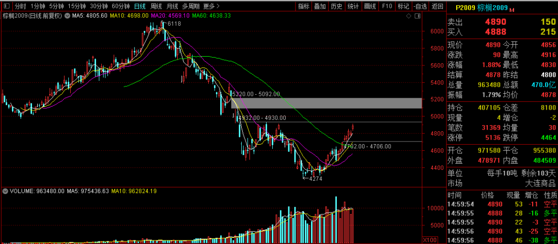This screenshot has width=558, height=244.
Task: Open the F10 company info button
Action: pos(387,6)
